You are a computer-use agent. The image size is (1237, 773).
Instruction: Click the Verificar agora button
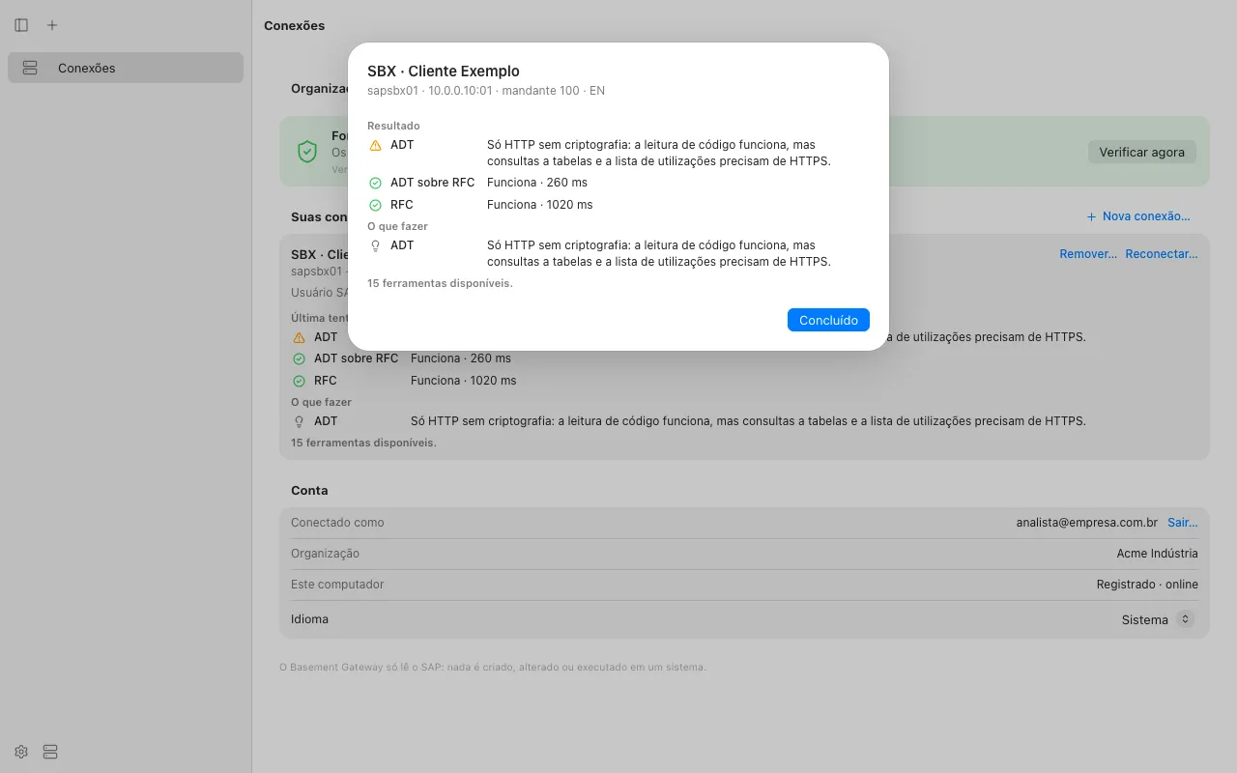coord(1142,152)
